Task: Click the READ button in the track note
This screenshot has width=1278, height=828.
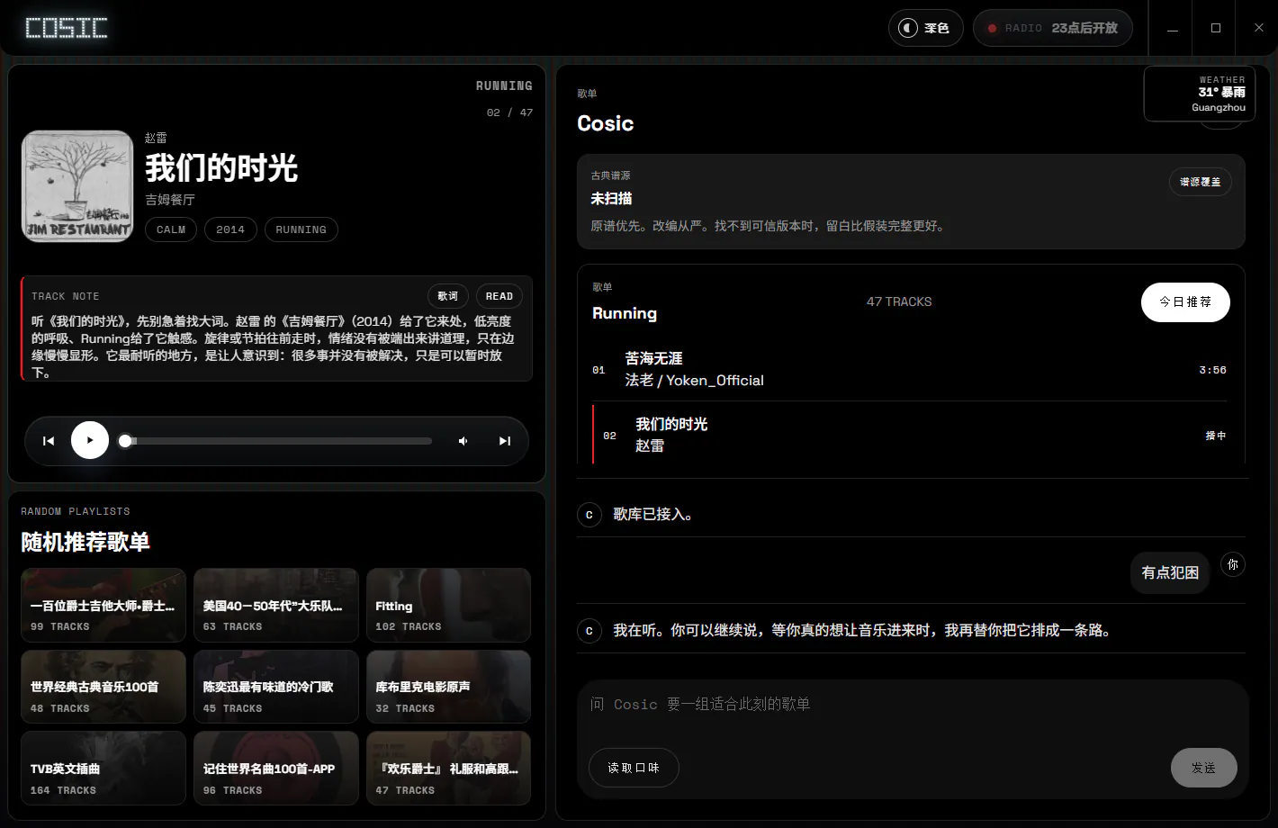Action: click(499, 296)
